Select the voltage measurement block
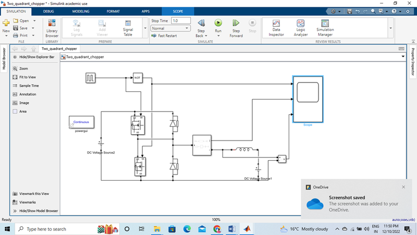This screenshot has height=235, width=417. pos(282,159)
